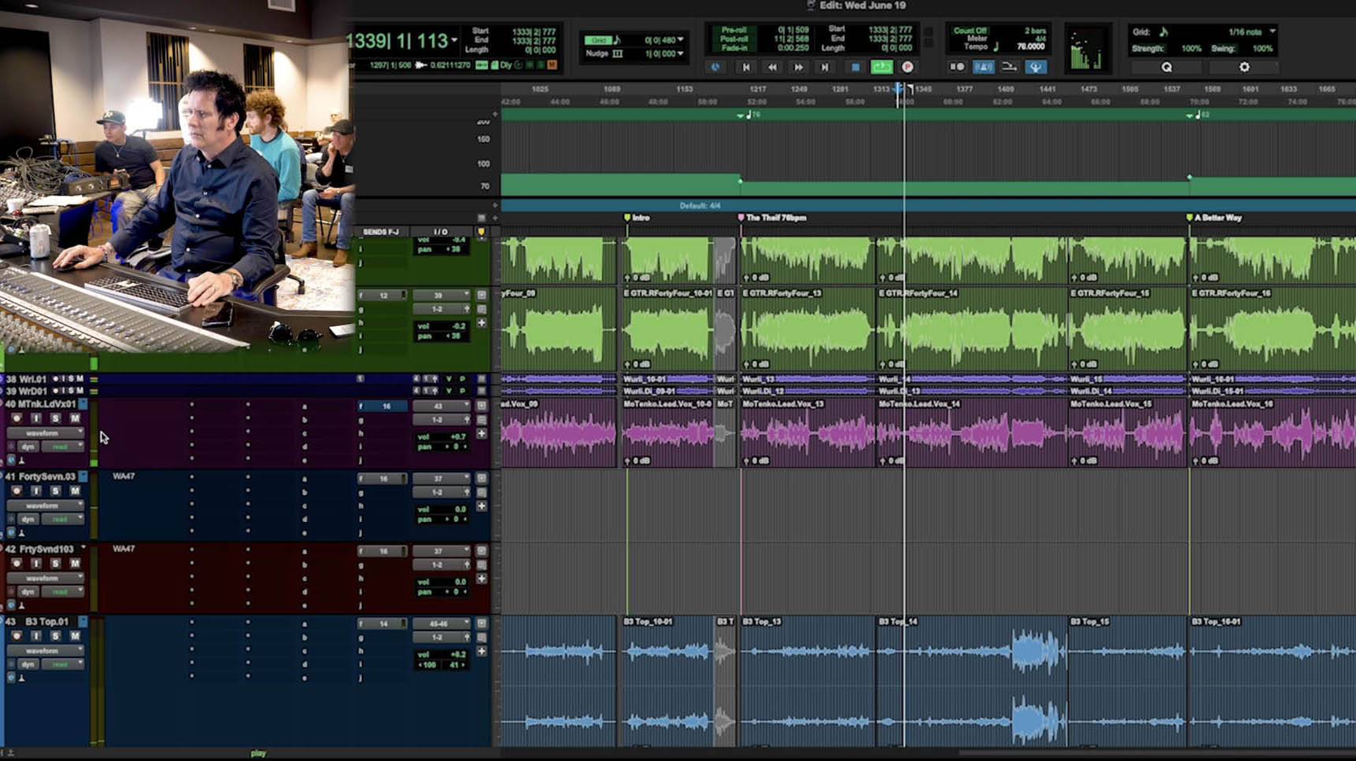Viewport: 1356px width, 761px height.
Task: Click the red Record transport button
Action: 907,68
